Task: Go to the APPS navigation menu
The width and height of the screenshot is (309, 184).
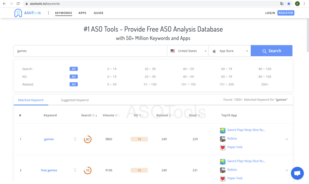Action: coord(82,13)
